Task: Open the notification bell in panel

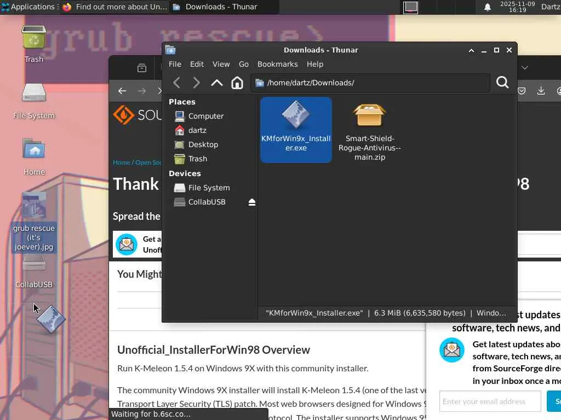Action: coord(487,7)
